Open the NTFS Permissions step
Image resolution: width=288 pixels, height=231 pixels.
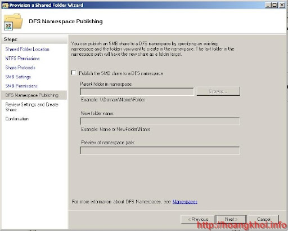click(x=22, y=59)
